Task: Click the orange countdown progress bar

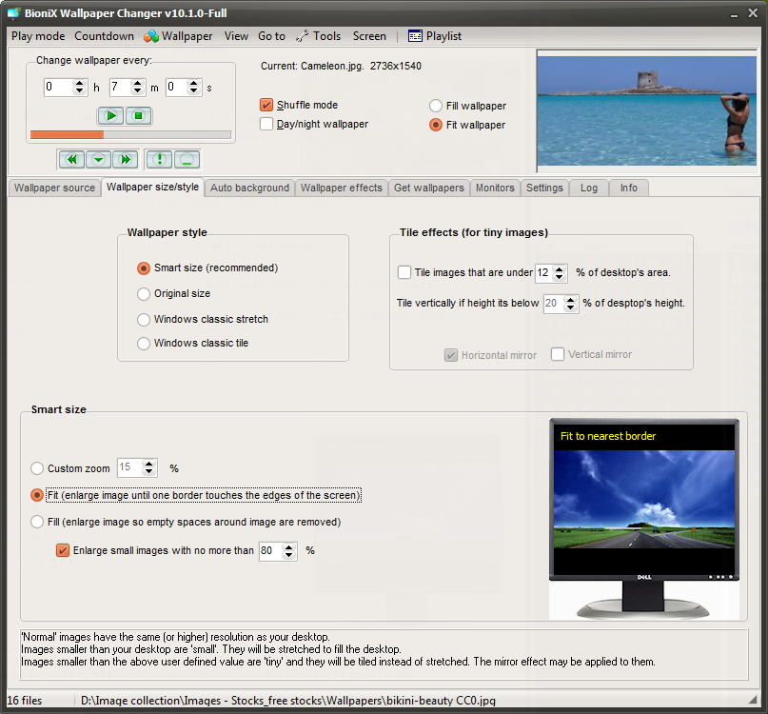Action: click(130, 135)
